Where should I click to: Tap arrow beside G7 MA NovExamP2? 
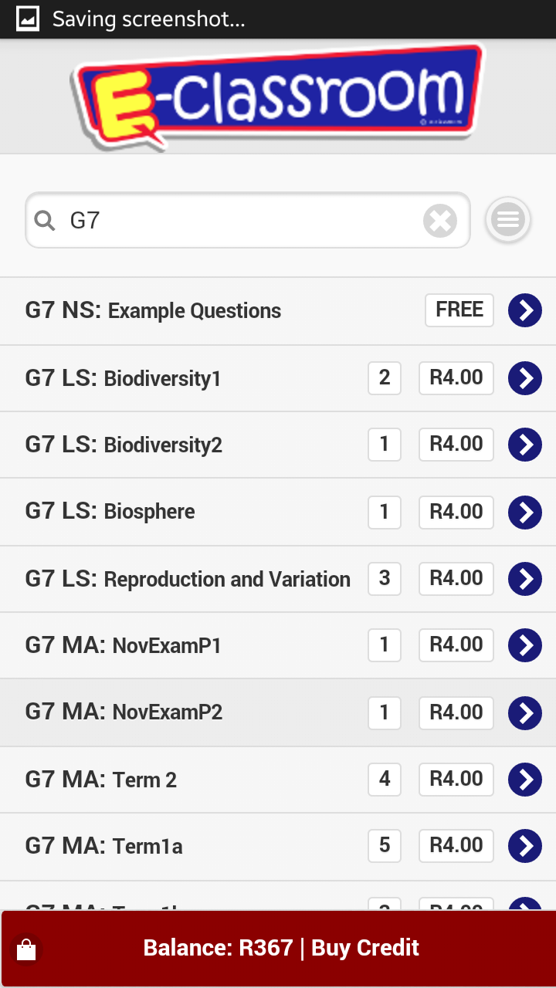(x=524, y=712)
